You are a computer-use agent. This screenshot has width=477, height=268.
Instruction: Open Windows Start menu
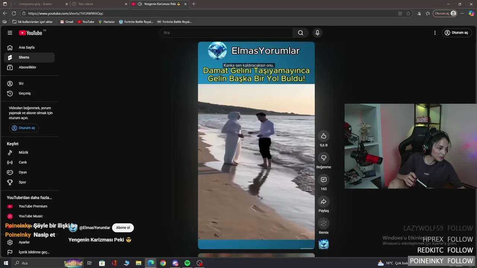point(6,263)
